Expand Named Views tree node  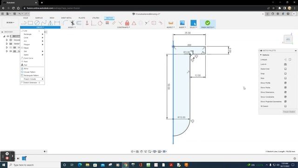pos(7,44)
